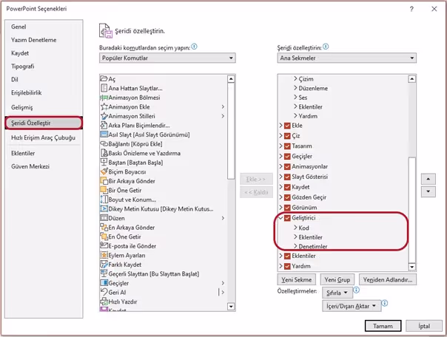
Task: Click the move up arrow button
Action: 428,179
